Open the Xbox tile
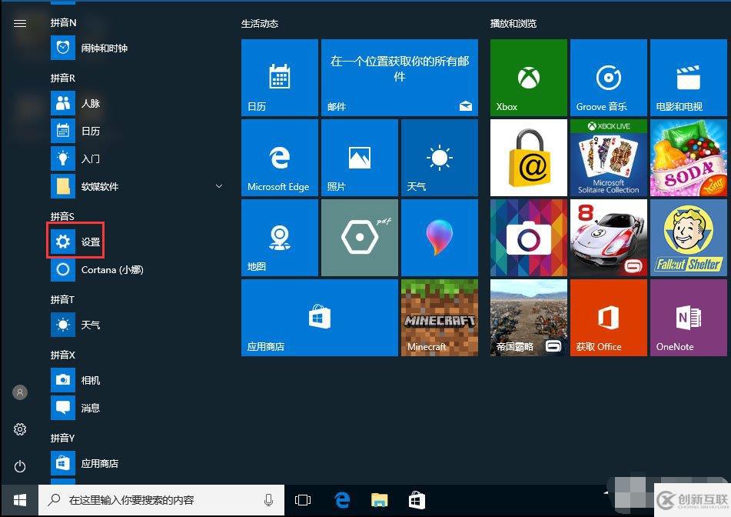Image resolution: width=731 pixels, height=517 pixels. click(529, 78)
